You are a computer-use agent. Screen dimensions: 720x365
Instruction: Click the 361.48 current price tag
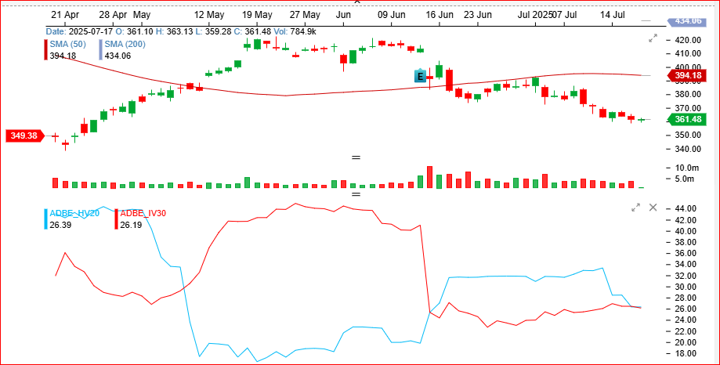[686, 119]
